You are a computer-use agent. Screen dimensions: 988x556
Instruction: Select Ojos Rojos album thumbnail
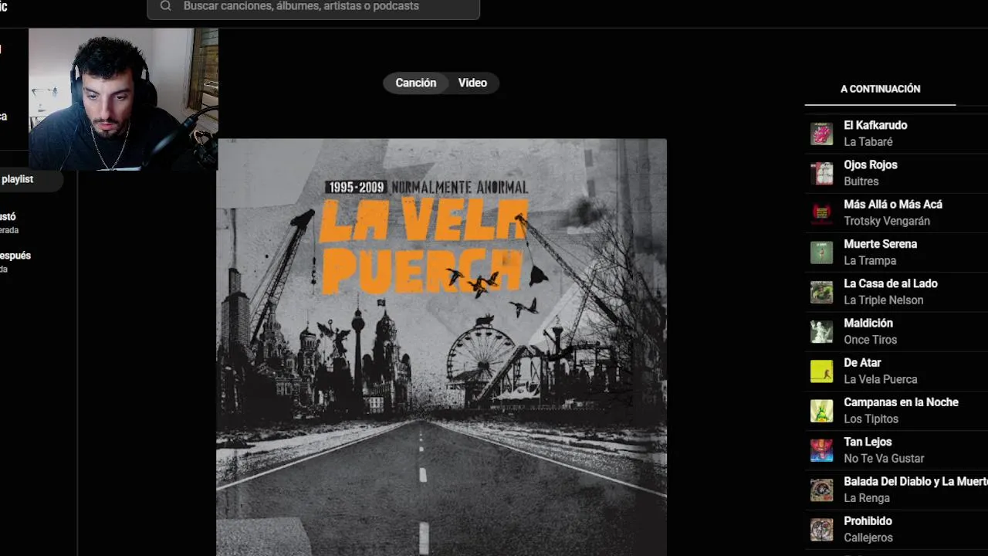(821, 173)
